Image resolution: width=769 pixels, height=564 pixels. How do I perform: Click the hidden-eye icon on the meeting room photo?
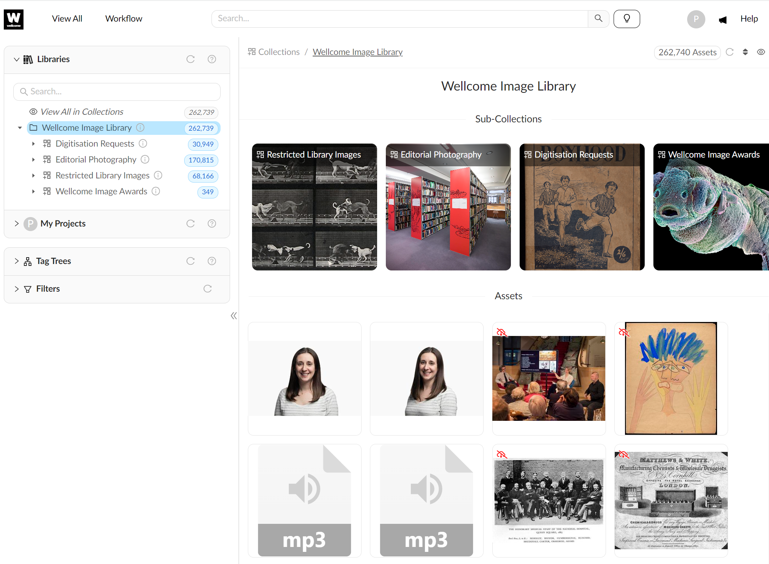[x=501, y=332]
